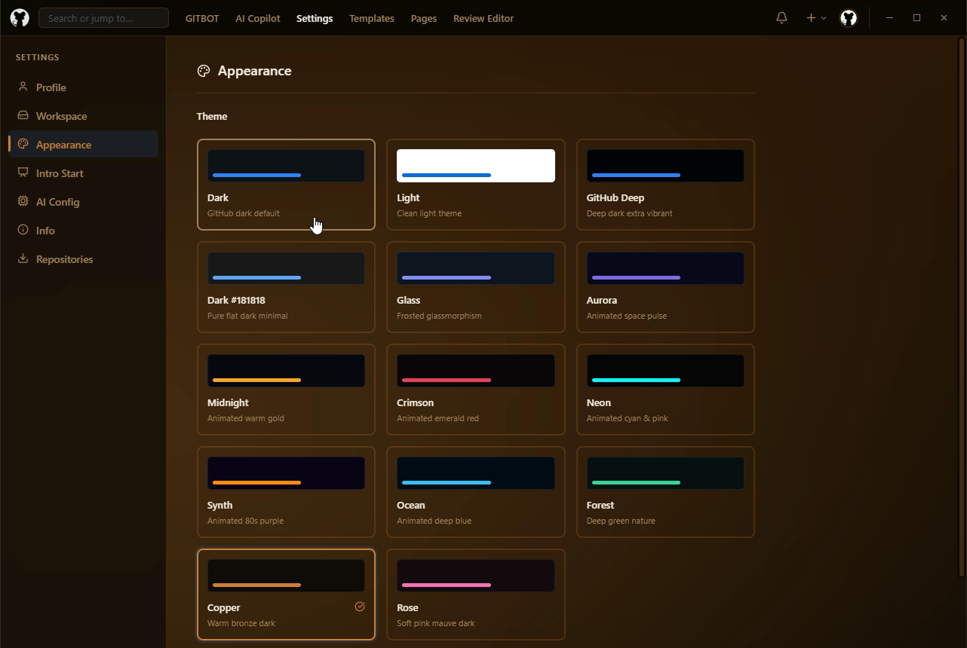Open the Info circle icon
The width and height of the screenshot is (967, 648).
23,230
